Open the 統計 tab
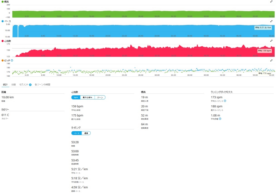The width and height of the screenshot is (276, 194). [5, 84]
